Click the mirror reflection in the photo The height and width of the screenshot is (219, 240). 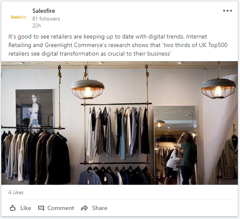175,145
